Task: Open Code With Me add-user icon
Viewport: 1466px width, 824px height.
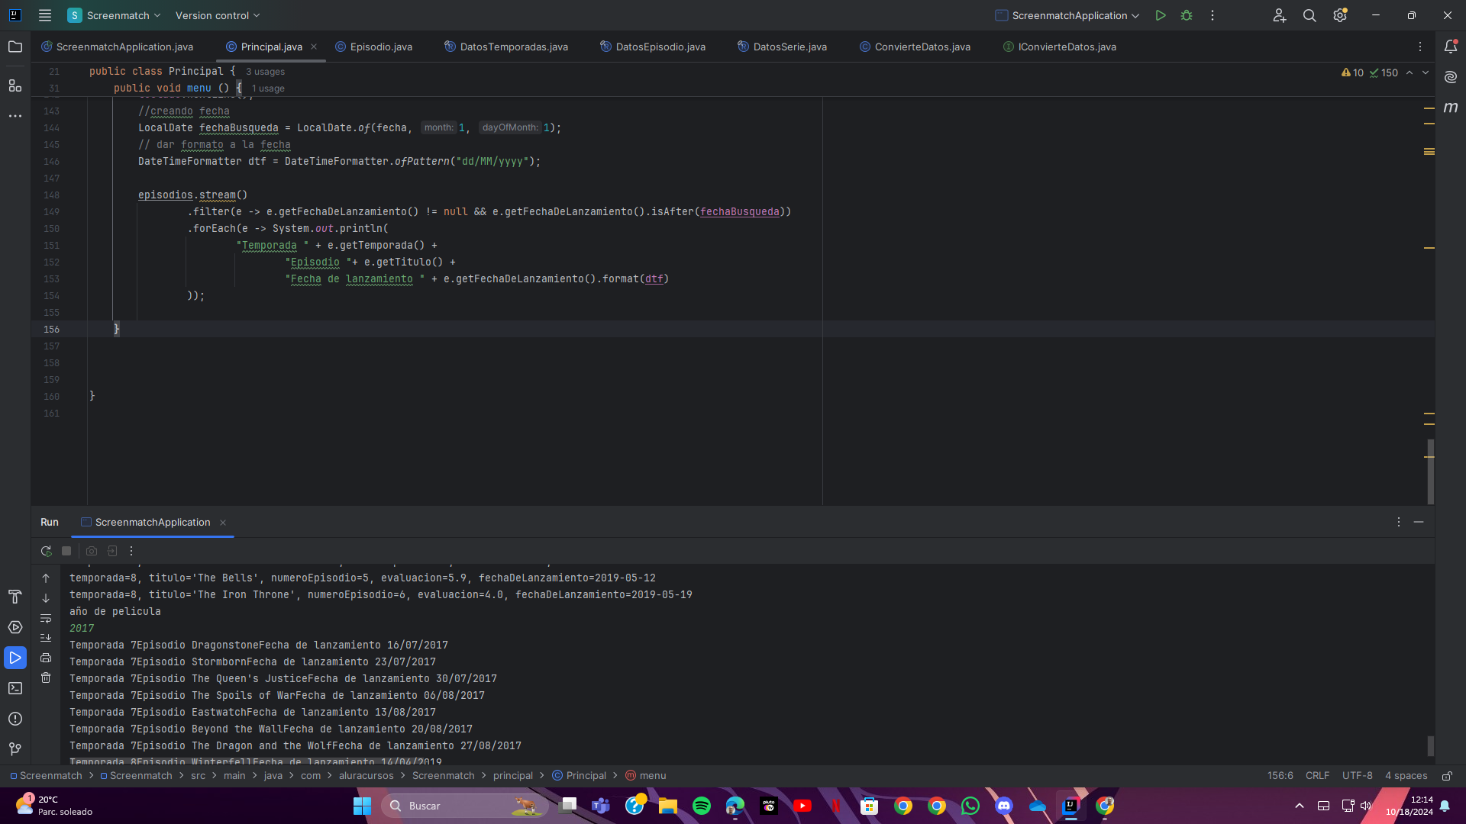Action: coord(1280,15)
